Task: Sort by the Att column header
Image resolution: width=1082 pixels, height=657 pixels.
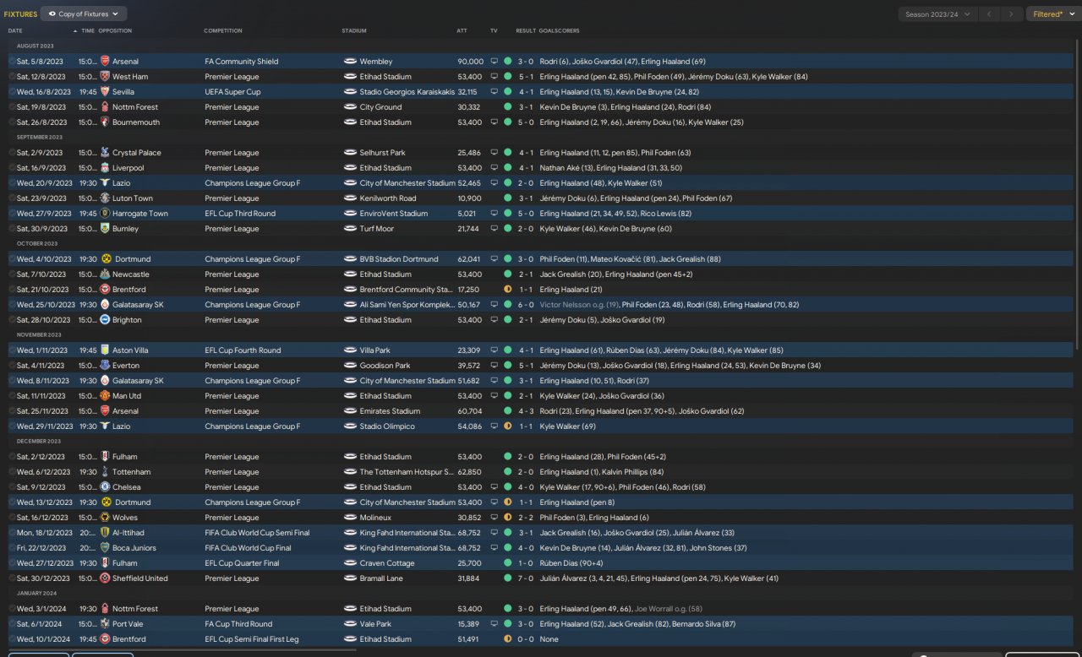Action: (462, 31)
